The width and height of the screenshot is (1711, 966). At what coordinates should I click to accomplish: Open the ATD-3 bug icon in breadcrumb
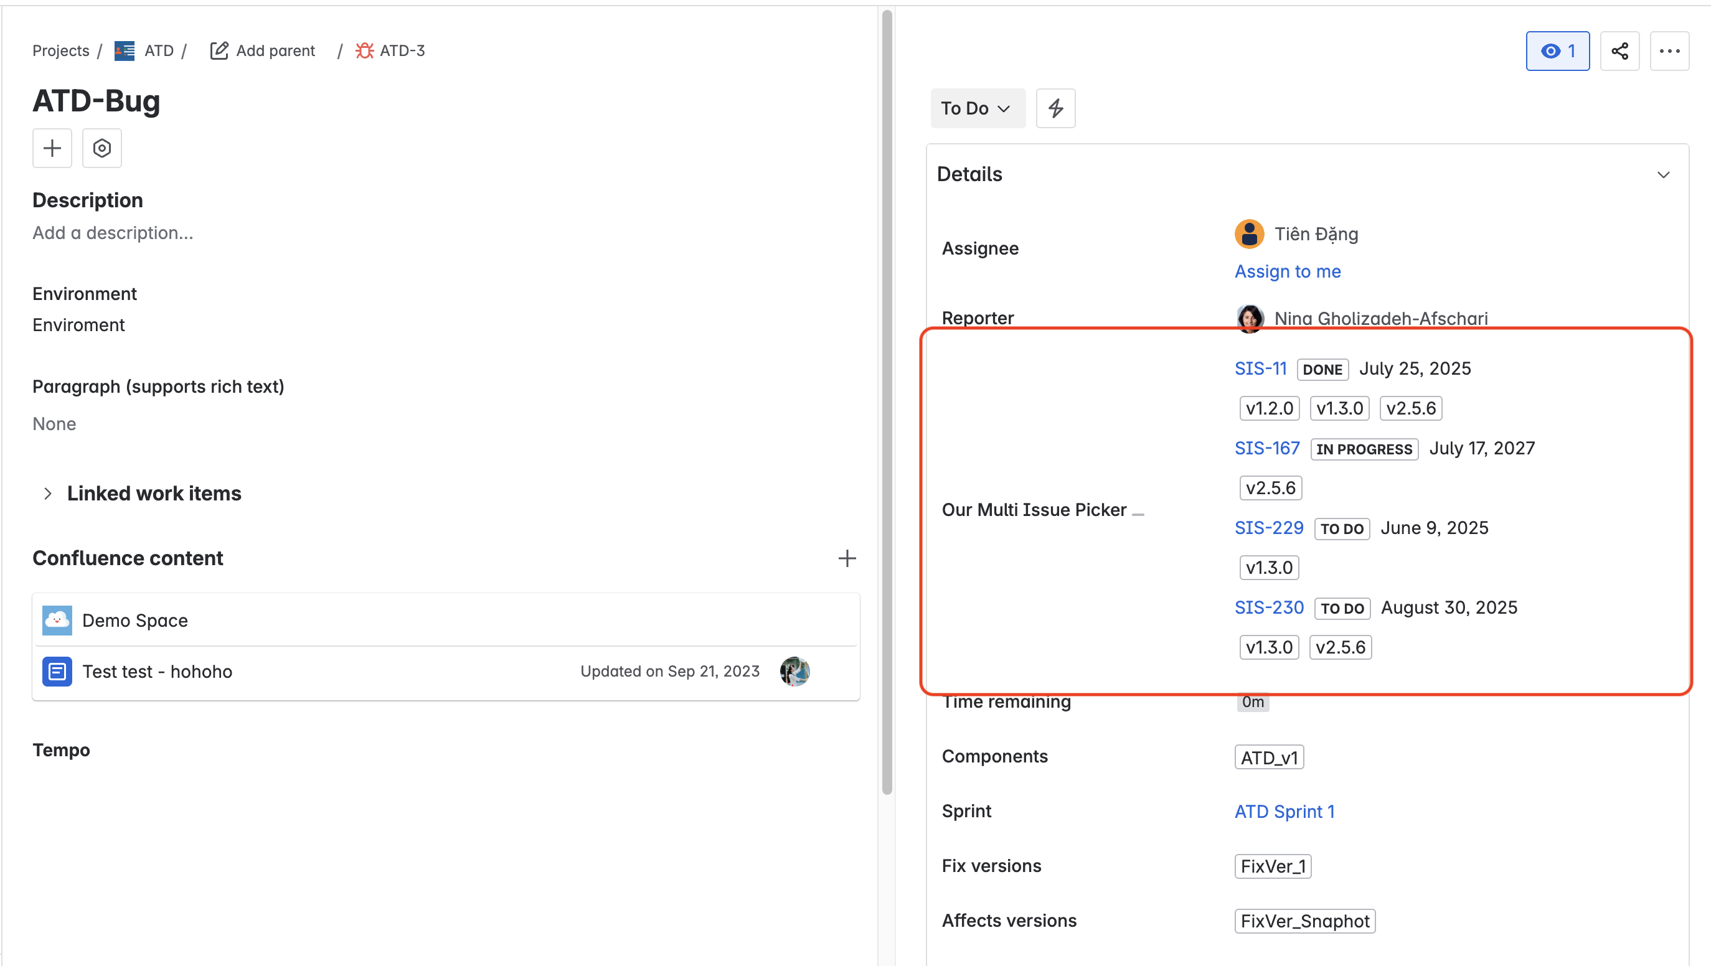click(364, 50)
